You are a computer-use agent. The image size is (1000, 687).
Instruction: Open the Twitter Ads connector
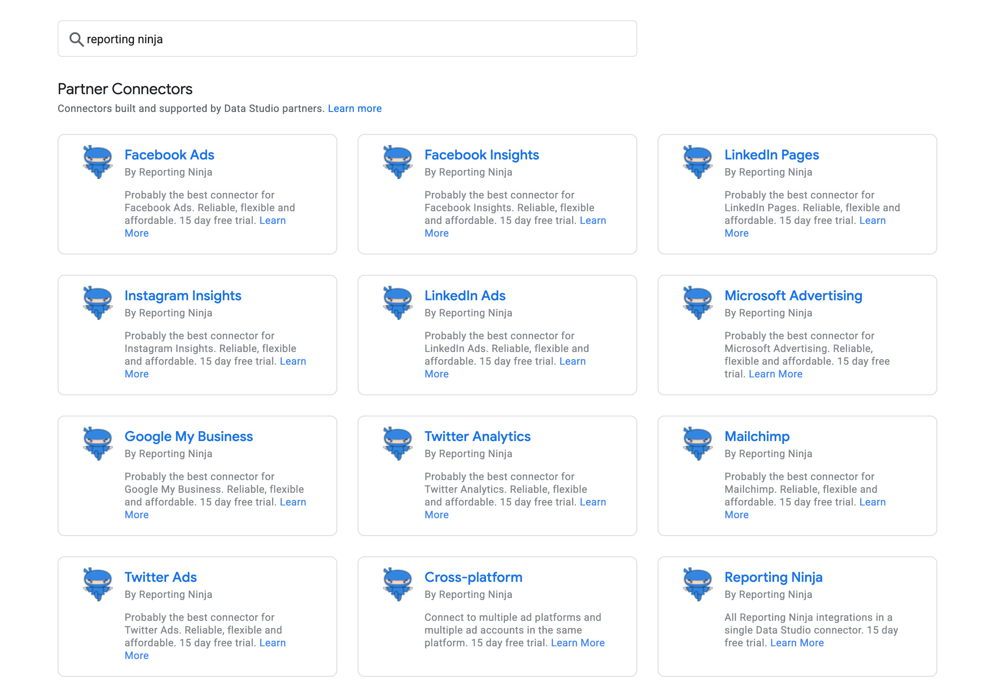point(161,577)
